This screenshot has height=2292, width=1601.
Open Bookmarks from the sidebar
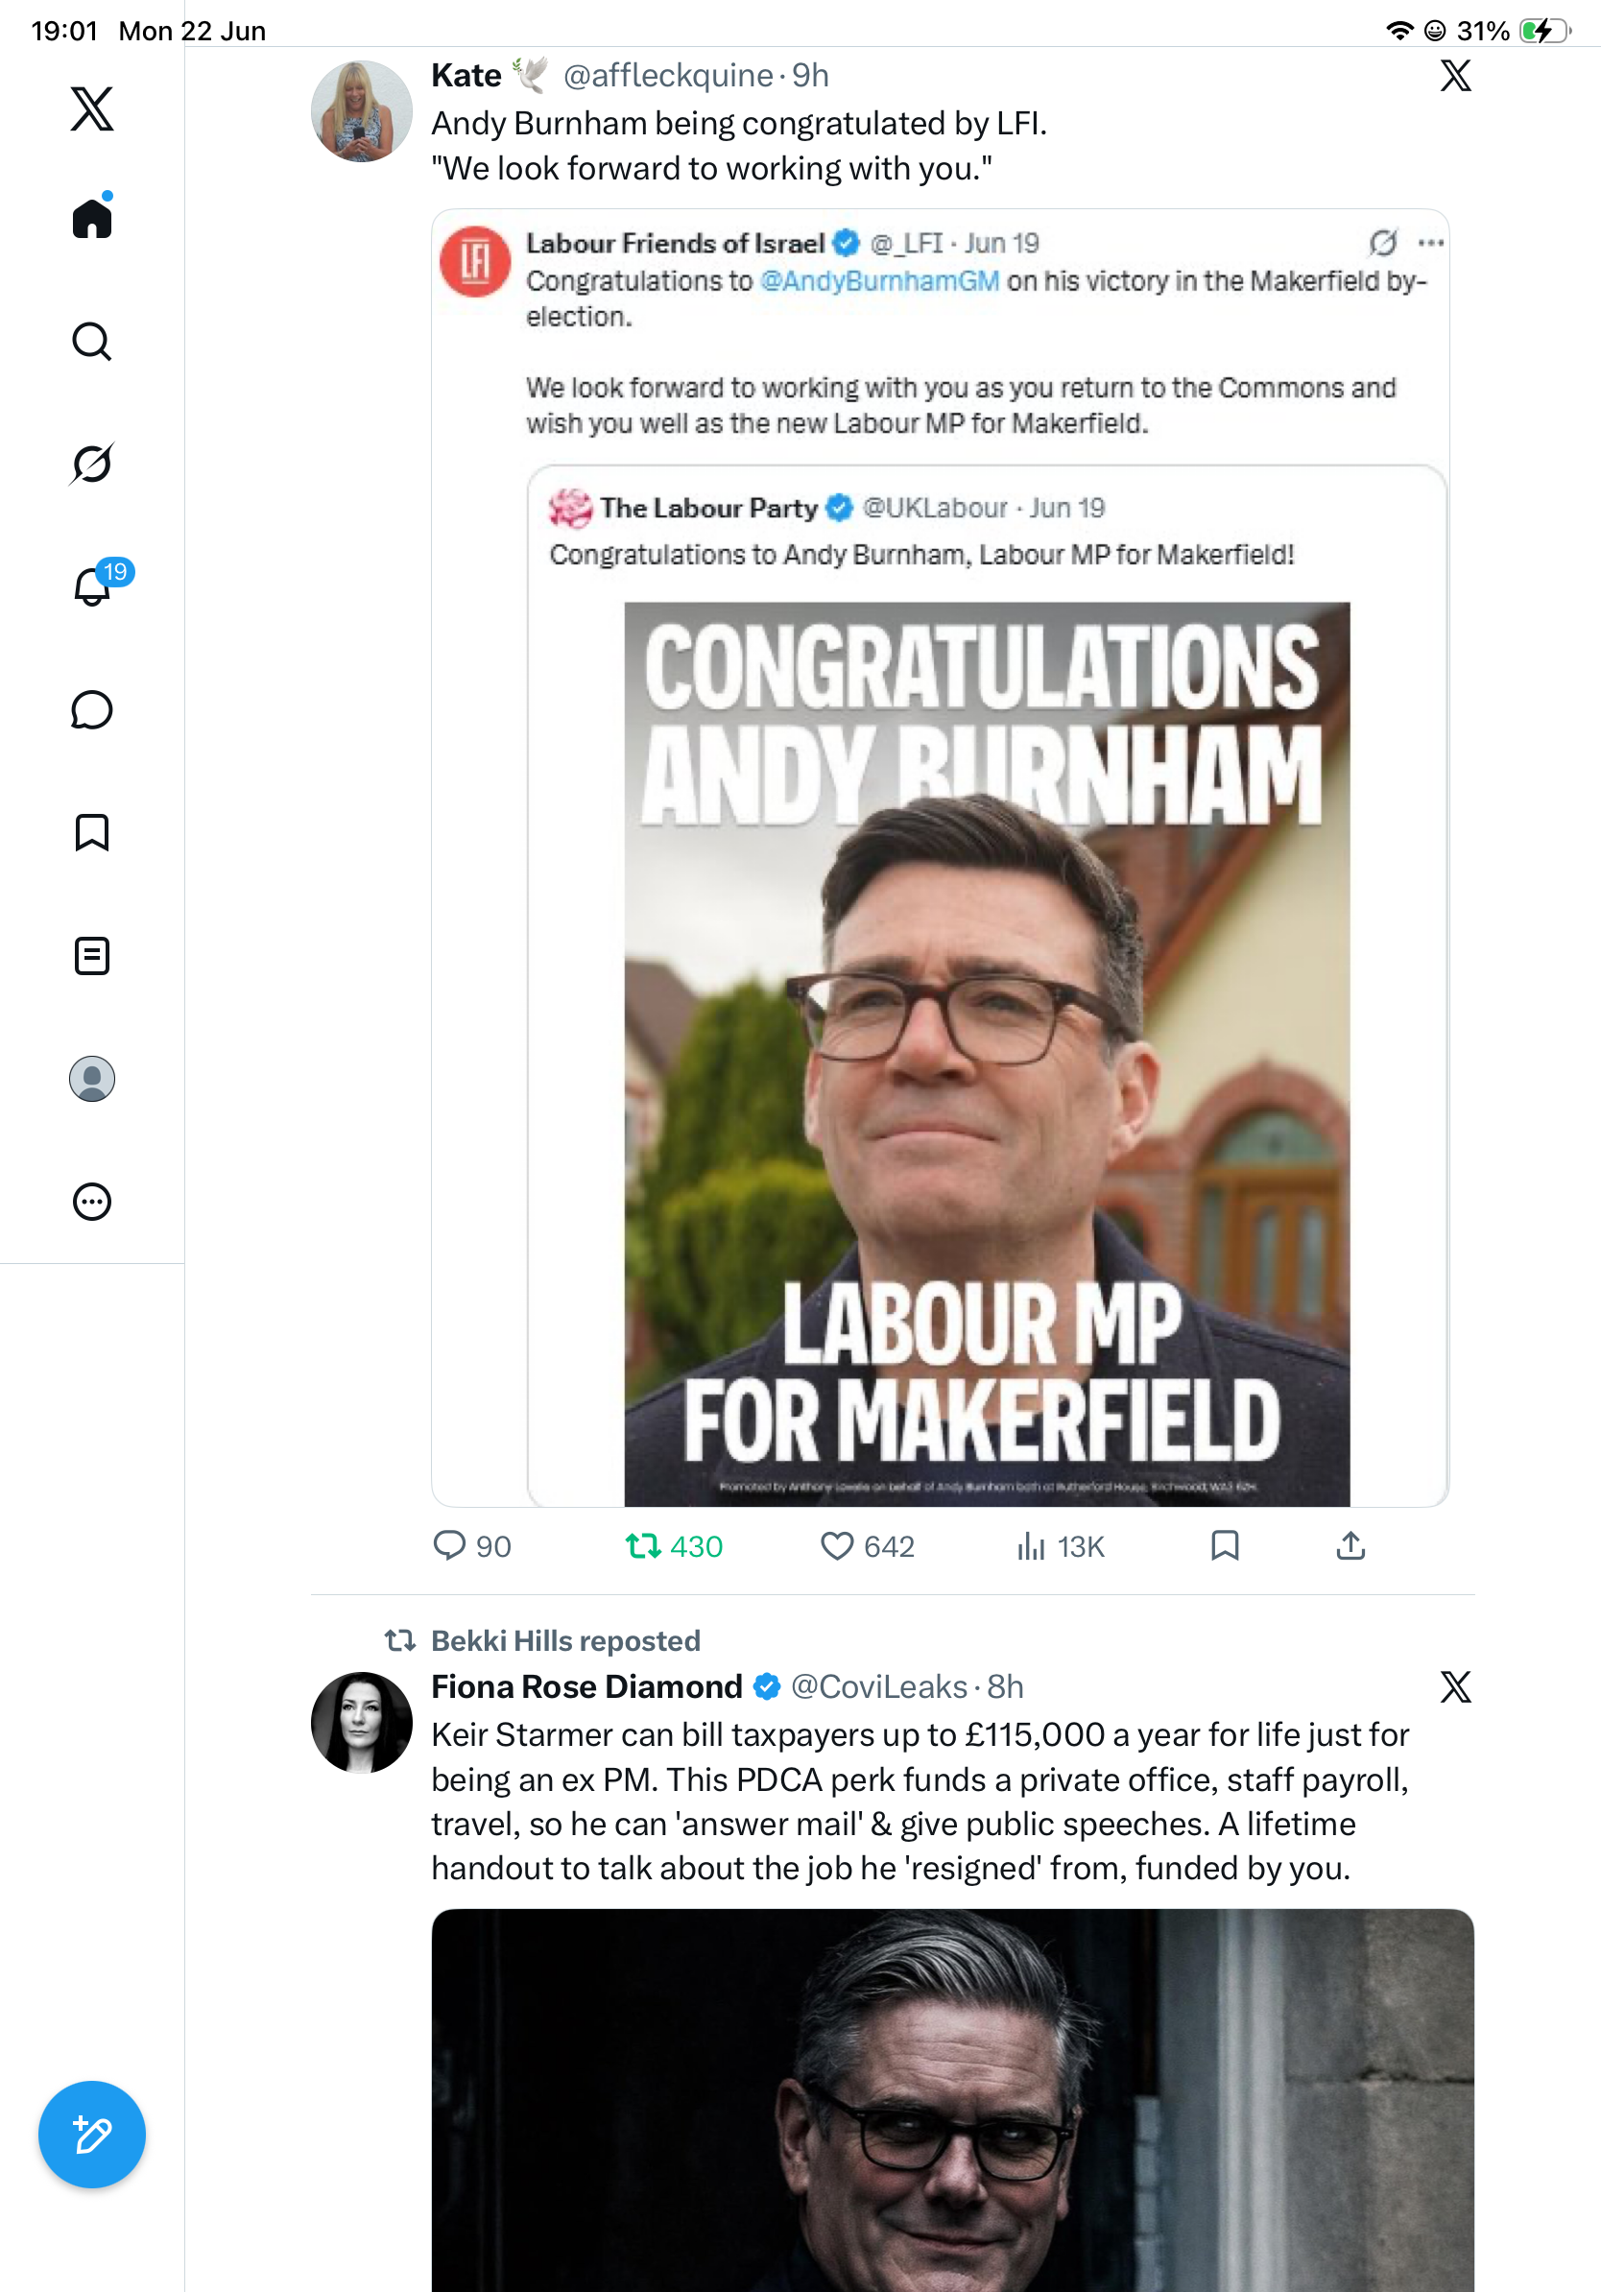(92, 832)
